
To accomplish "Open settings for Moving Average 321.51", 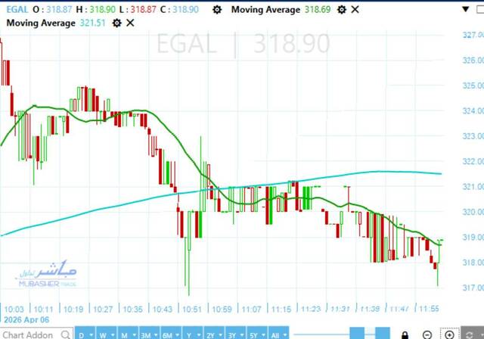I will [x=116, y=23].
